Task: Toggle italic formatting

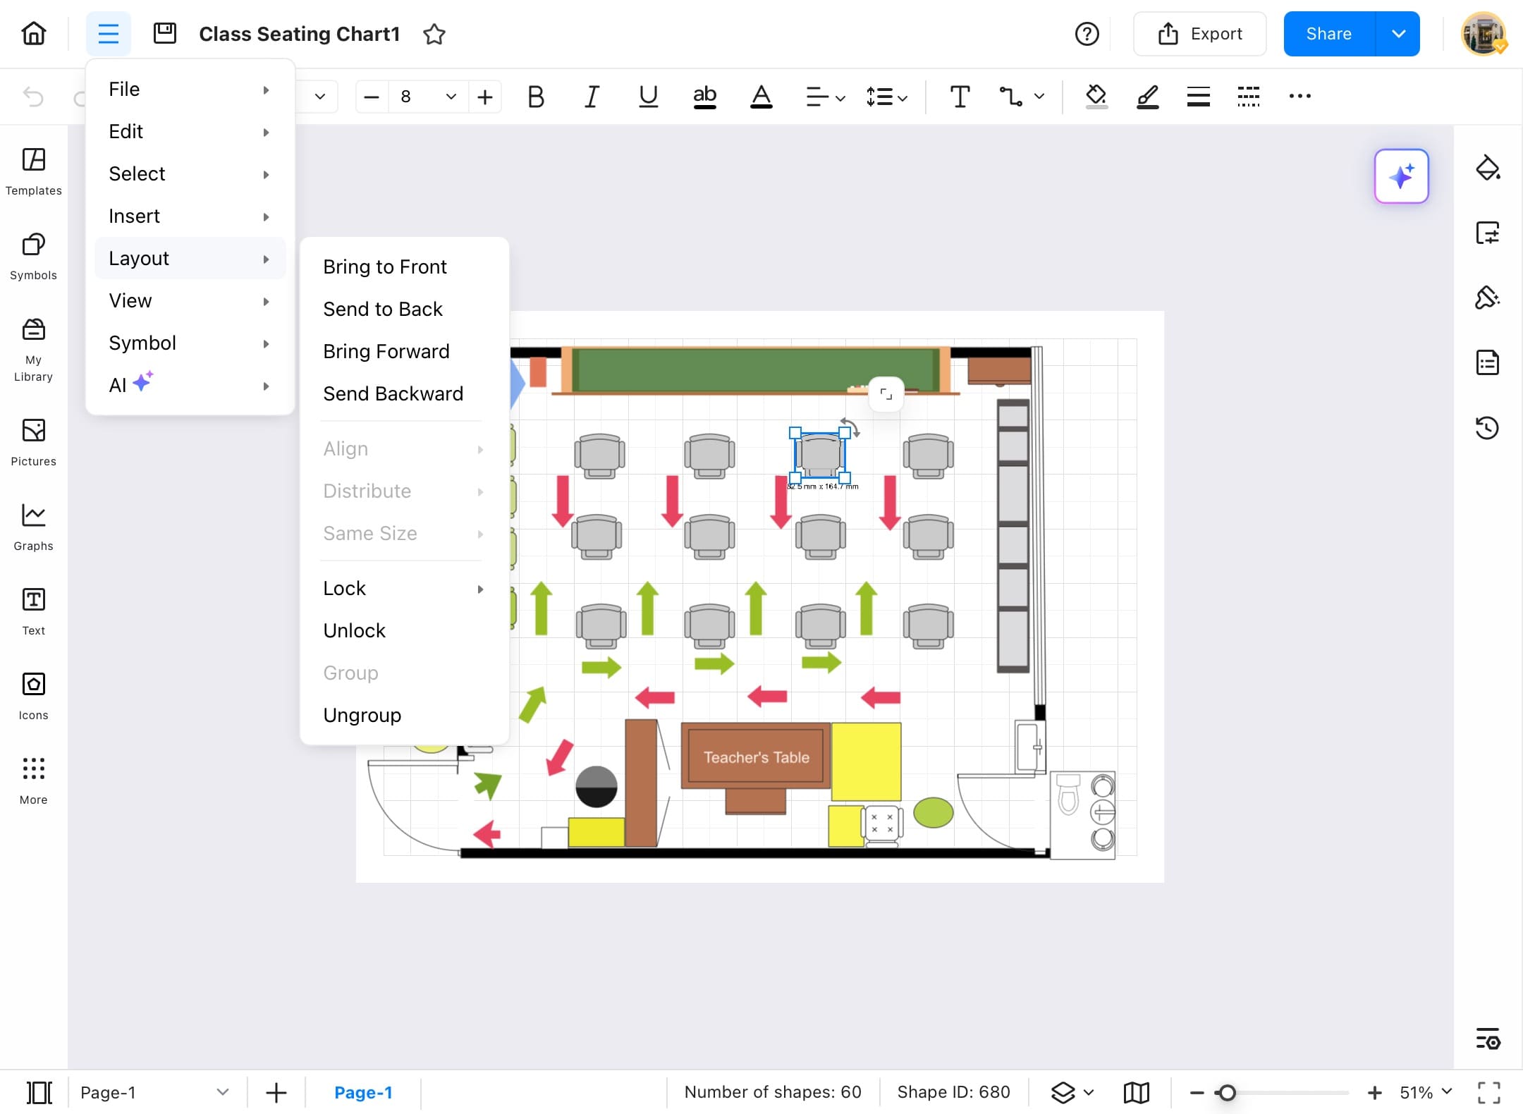Action: (591, 97)
